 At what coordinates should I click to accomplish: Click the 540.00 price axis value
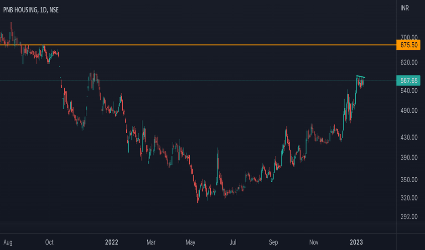(x=409, y=90)
